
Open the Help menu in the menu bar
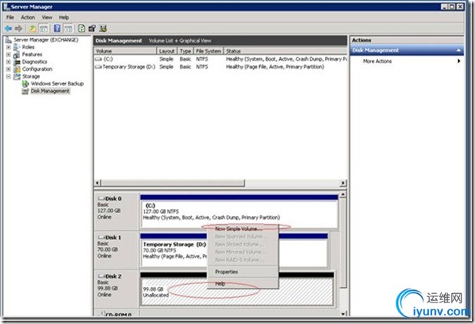[x=64, y=17]
